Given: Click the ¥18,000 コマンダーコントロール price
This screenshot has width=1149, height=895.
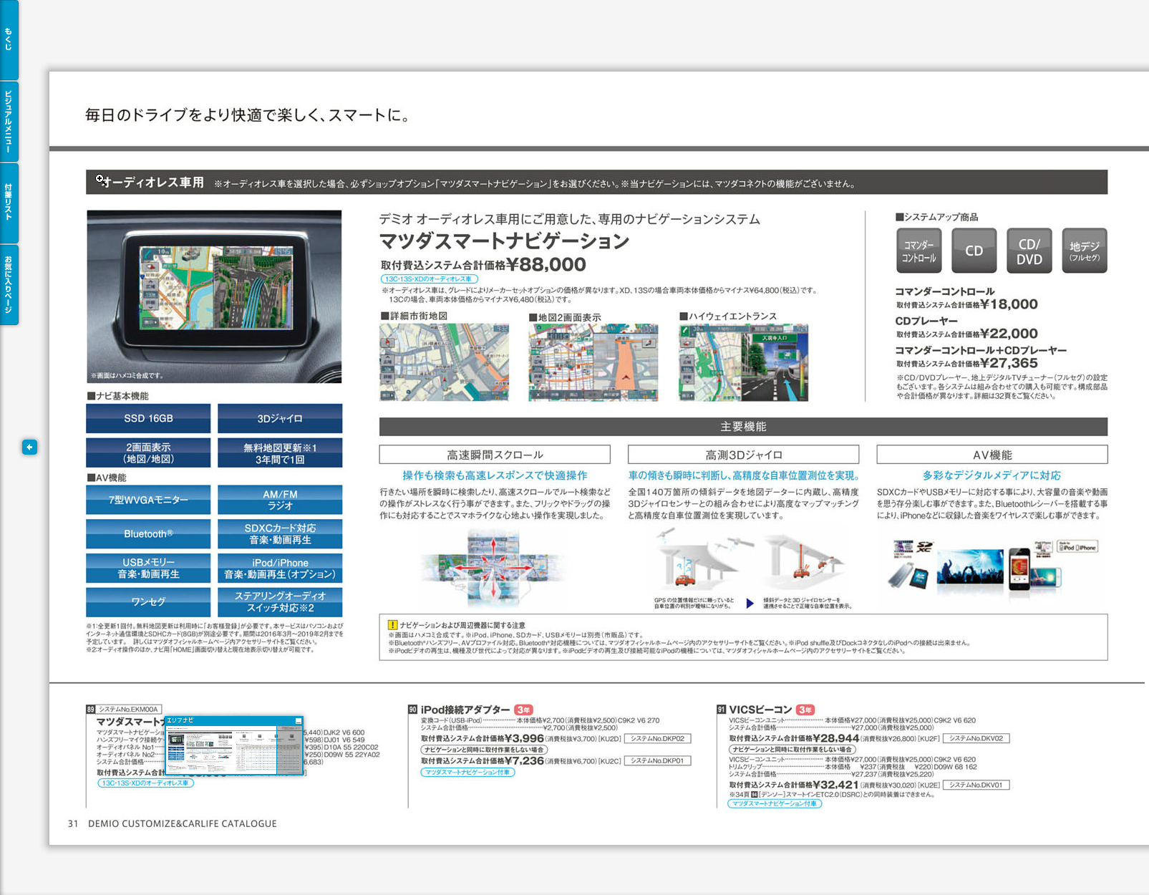Looking at the screenshot, I should pyautogui.click(x=1009, y=304).
